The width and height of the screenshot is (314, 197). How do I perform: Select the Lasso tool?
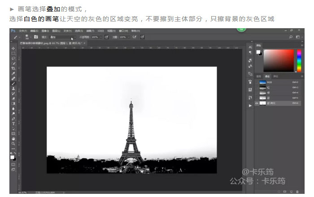pyautogui.click(x=13, y=58)
